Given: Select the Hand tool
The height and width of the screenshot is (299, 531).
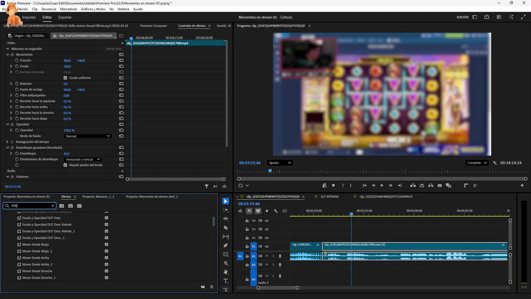Looking at the screenshot, I should (226, 272).
